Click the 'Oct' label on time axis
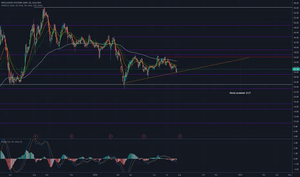 tap(203, 175)
